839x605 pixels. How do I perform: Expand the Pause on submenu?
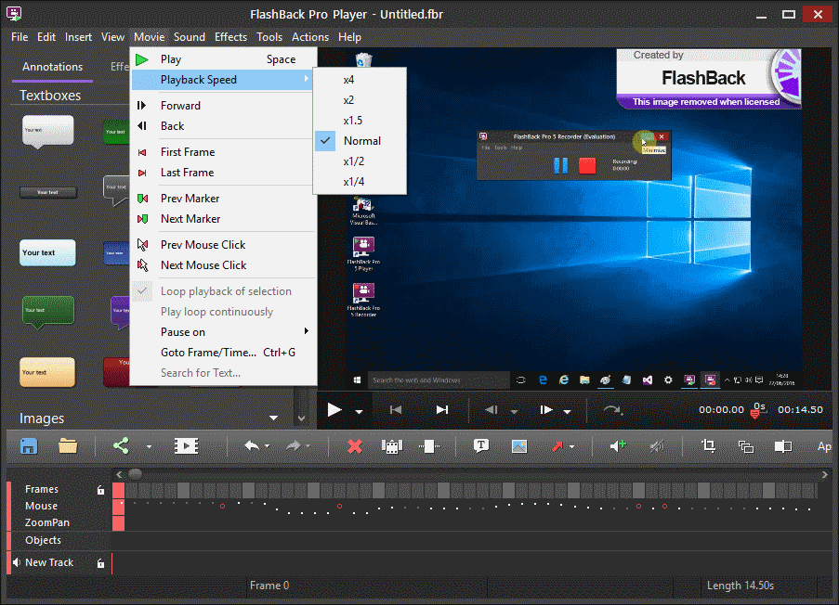tap(223, 332)
